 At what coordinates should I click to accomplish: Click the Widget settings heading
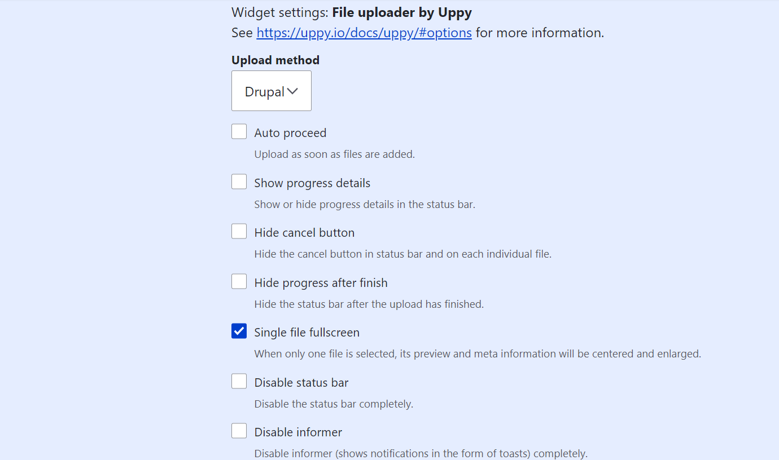[351, 12]
